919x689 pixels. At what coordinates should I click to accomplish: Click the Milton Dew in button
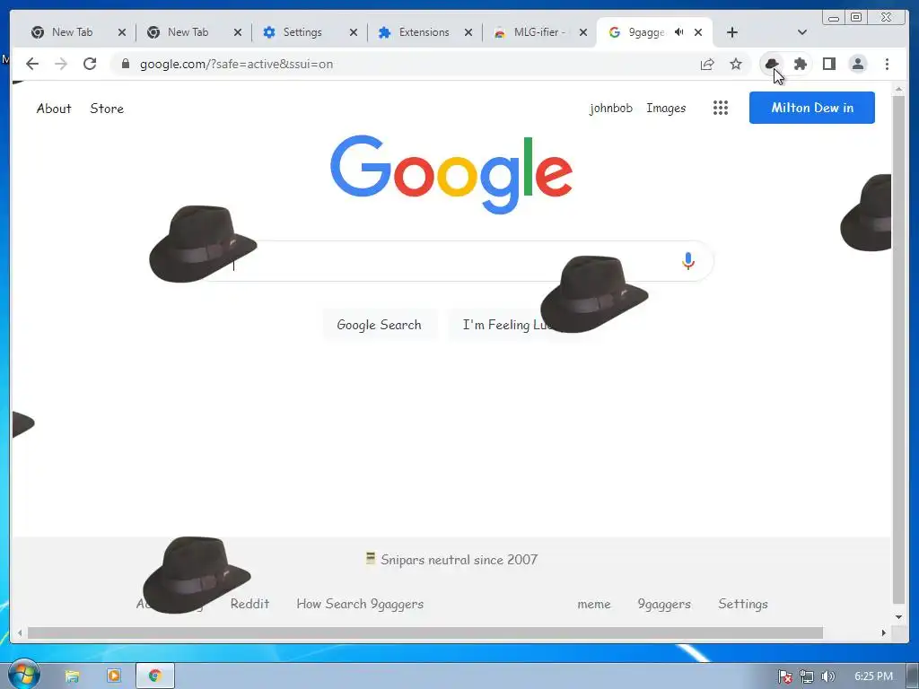tap(811, 108)
